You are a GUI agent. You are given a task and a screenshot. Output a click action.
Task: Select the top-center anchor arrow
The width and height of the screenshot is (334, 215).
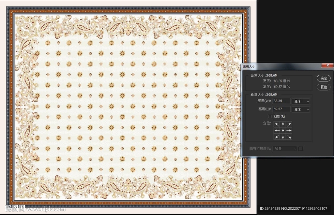[x=283, y=124]
